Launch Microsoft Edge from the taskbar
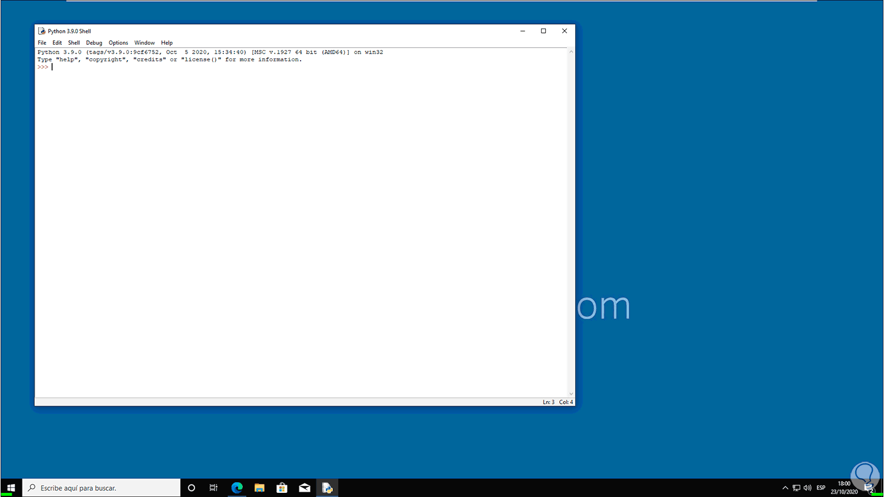Viewport: 884px width, 497px height. 237,488
